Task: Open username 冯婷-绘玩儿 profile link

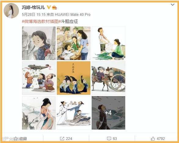Action: click(33, 8)
